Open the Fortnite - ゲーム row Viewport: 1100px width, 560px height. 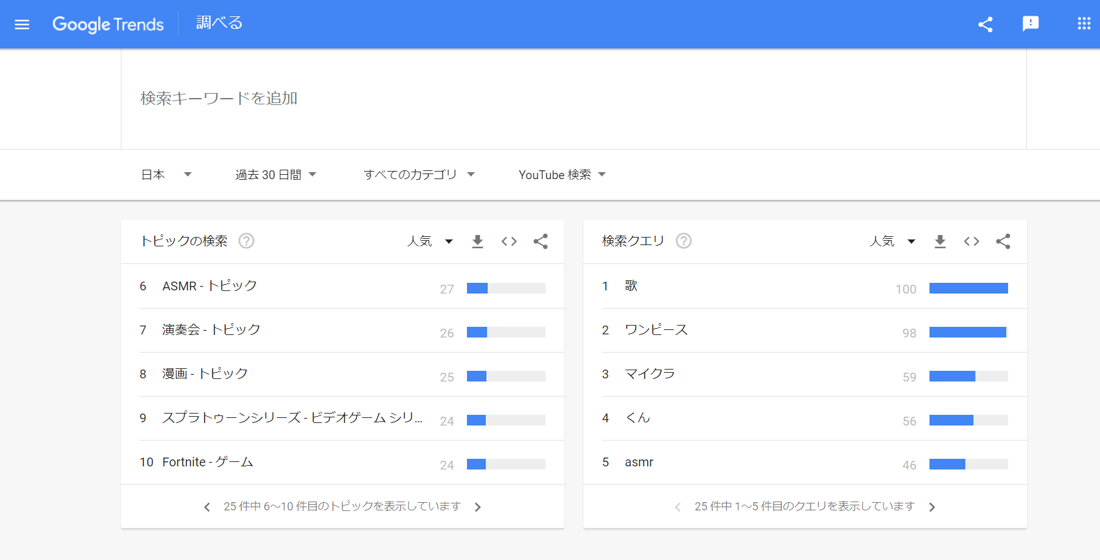tap(342, 462)
